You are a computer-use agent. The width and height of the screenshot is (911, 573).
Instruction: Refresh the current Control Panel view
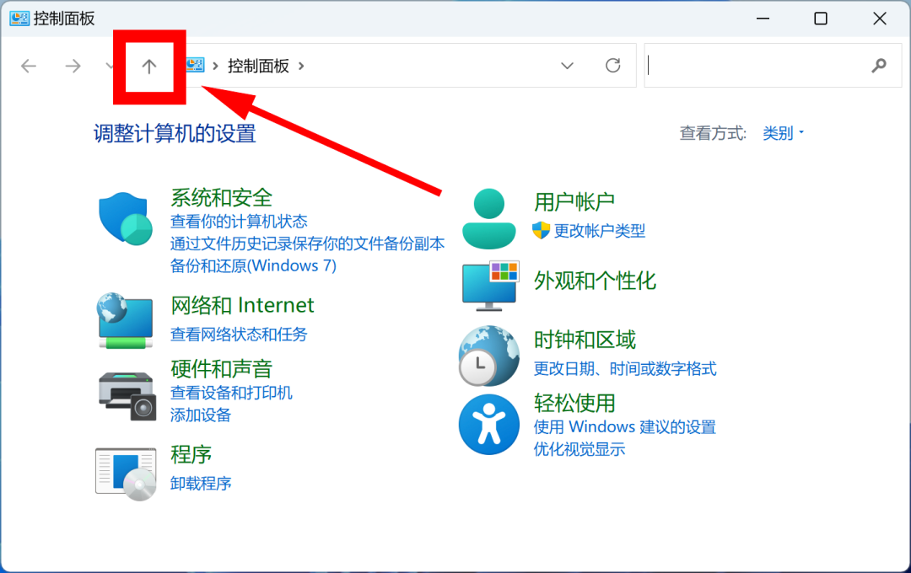click(x=612, y=65)
